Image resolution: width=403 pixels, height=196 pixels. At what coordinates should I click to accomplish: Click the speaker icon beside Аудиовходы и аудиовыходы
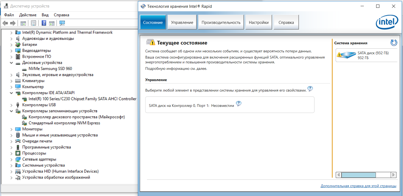click(x=18, y=38)
